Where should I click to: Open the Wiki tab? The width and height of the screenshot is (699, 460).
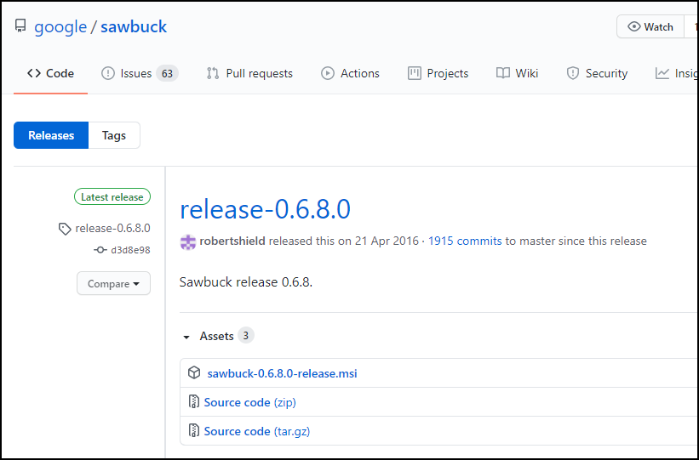(517, 73)
